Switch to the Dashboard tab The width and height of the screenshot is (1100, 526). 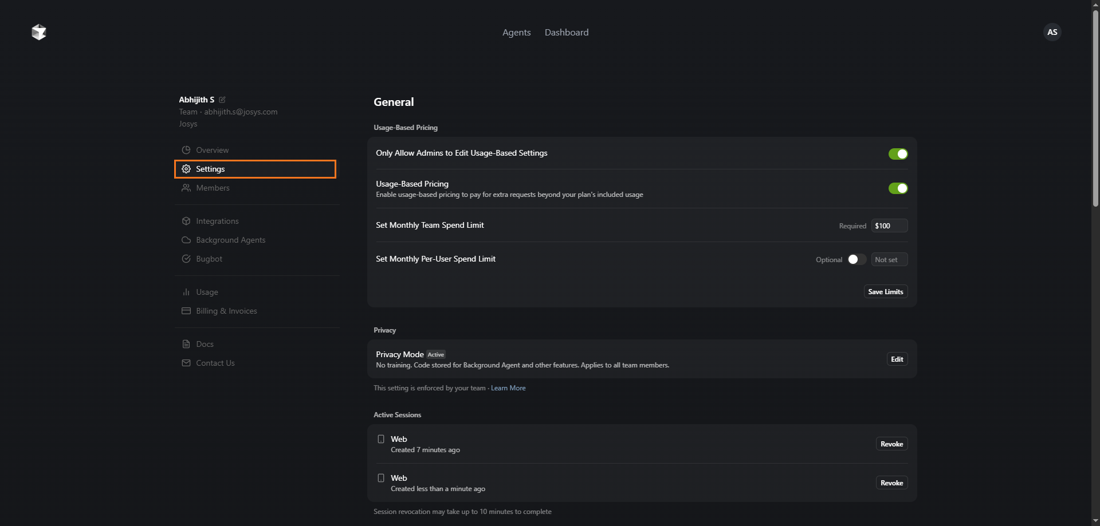pyautogui.click(x=566, y=33)
